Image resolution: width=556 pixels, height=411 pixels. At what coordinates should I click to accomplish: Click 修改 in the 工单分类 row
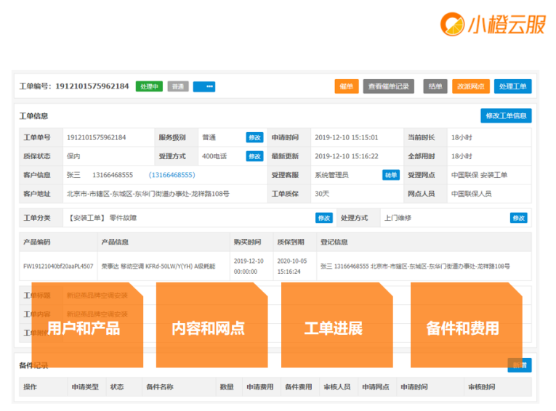324,218
